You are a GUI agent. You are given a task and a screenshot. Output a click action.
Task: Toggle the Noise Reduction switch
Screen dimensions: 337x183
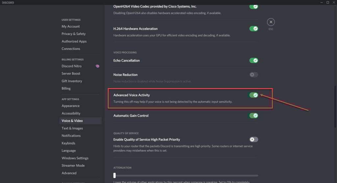click(254, 75)
